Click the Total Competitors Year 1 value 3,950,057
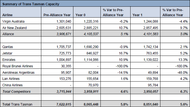This screenshot has height=107, width=190. pos(151,92)
